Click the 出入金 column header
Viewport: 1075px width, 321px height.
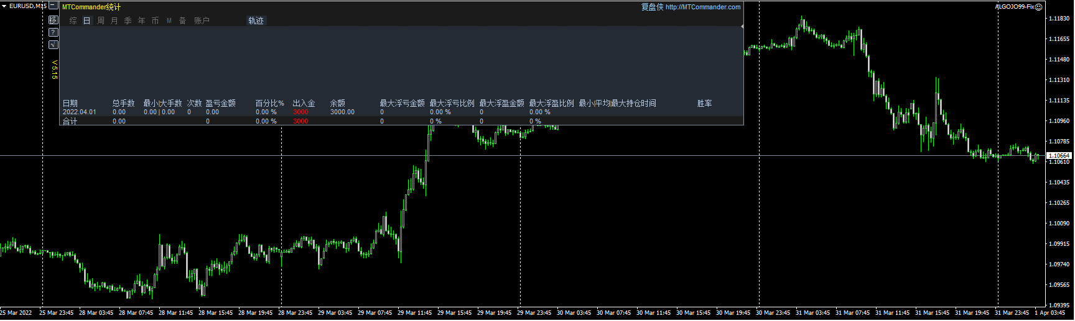pos(304,103)
